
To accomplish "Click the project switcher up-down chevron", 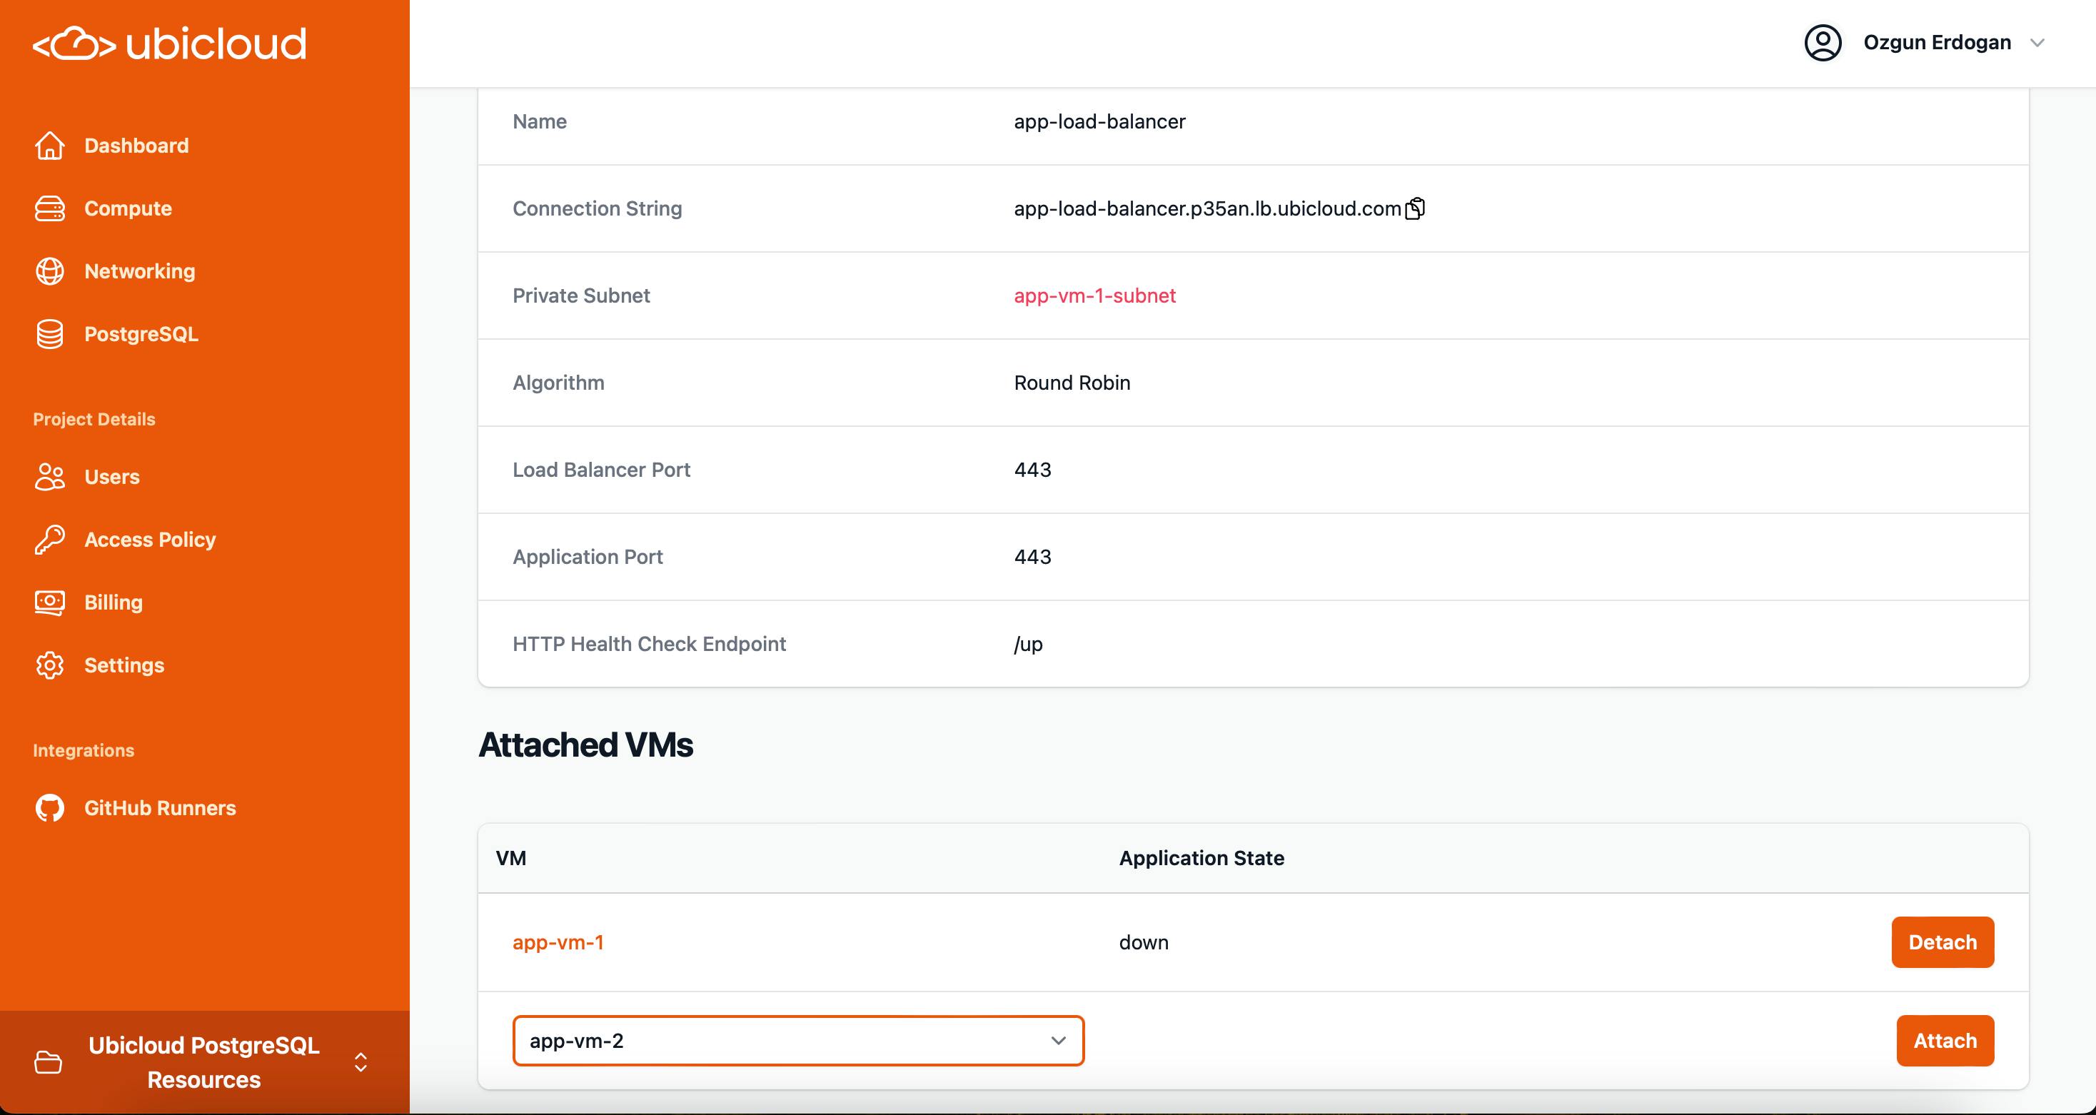I will (361, 1062).
